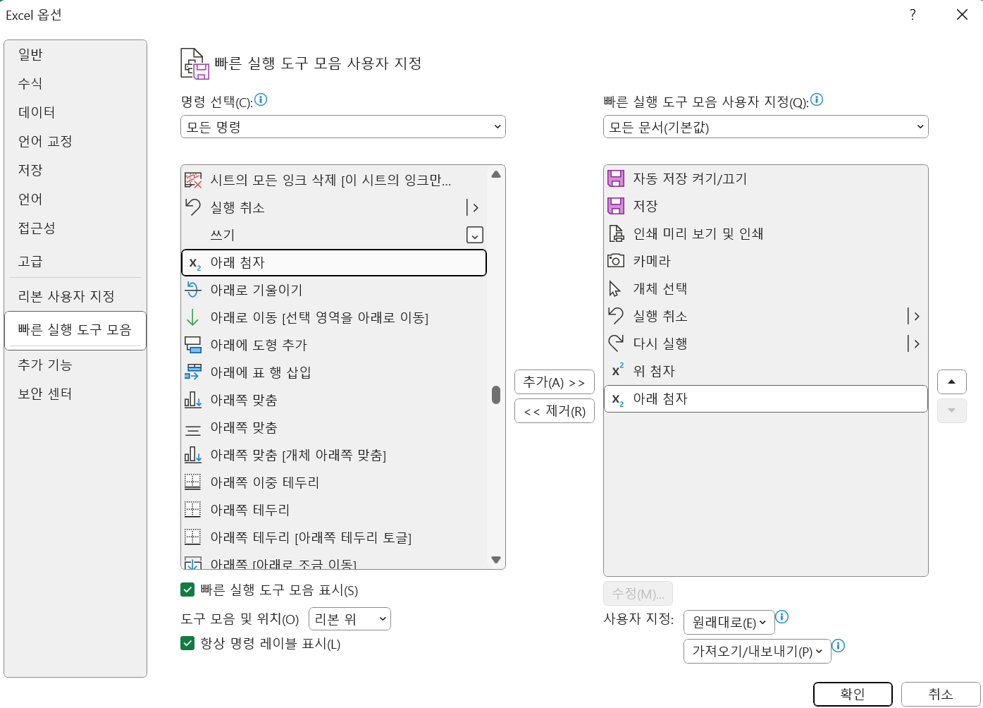The width and height of the screenshot is (983, 708).
Task: Click the ink-delete icon in the command list
Action: point(193,180)
